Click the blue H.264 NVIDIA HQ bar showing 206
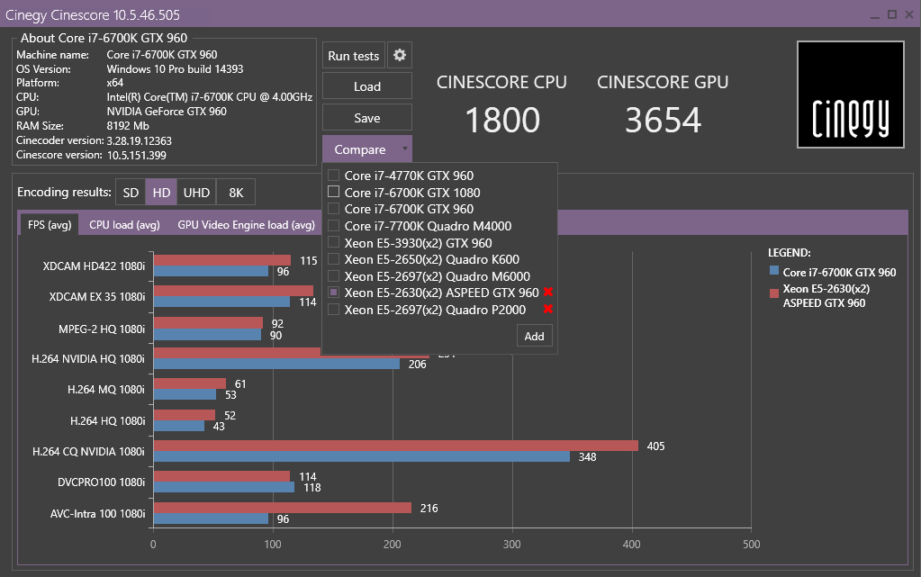This screenshot has width=921, height=577. pos(276,364)
